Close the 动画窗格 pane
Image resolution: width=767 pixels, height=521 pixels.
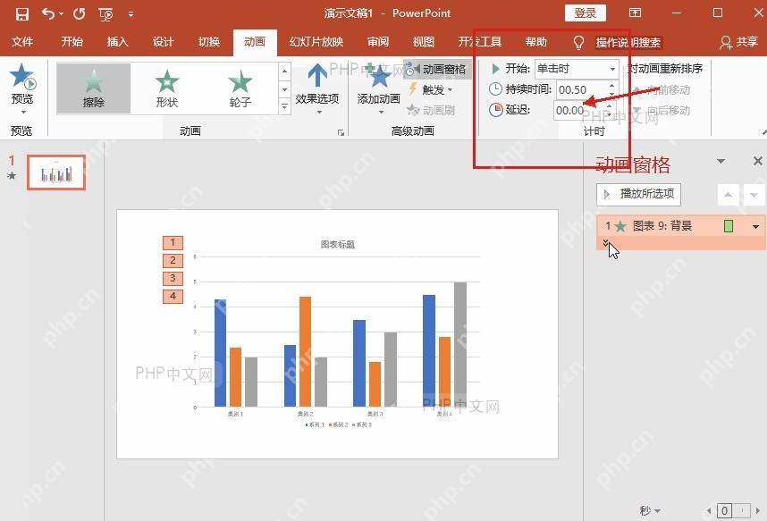[x=757, y=161]
